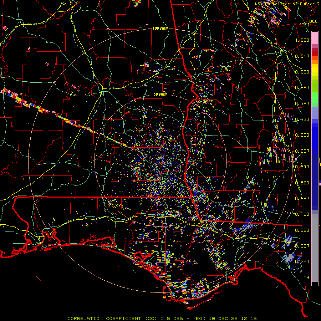The image size is (321, 321).
Task: Click the TH threshold label on the scale
Action: [x=306, y=278]
